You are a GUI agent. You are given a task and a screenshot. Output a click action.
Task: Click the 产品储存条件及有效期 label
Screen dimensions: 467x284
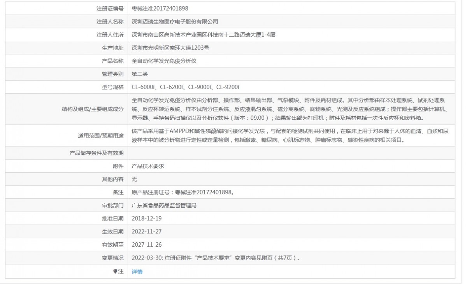coord(97,153)
